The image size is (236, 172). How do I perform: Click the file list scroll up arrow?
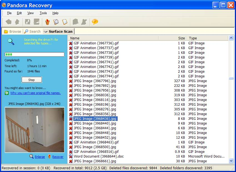231,38
